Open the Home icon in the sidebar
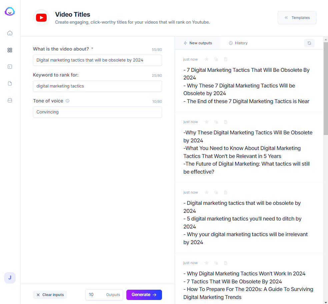This screenshot has width=328, height=304. (x=10, y=33)
